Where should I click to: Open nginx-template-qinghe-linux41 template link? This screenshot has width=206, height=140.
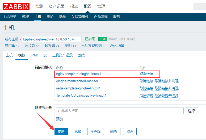(x=79, y=74)
